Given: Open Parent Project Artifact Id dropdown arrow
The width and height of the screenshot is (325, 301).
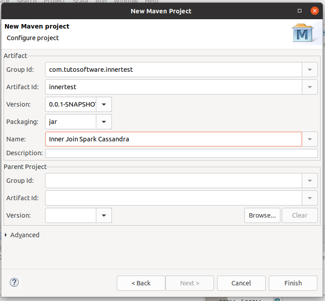Looking at the screenshot, I should point(310,198).
